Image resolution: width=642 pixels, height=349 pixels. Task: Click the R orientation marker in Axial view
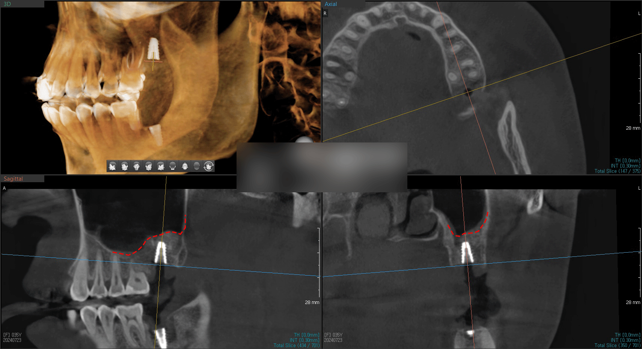coord(325,13)
